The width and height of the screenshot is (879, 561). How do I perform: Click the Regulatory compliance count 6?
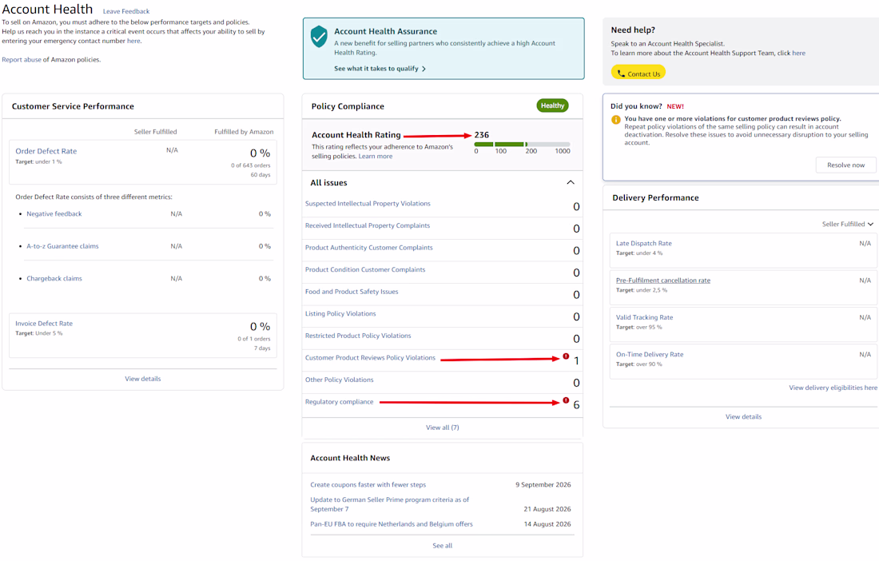[576, 404]
